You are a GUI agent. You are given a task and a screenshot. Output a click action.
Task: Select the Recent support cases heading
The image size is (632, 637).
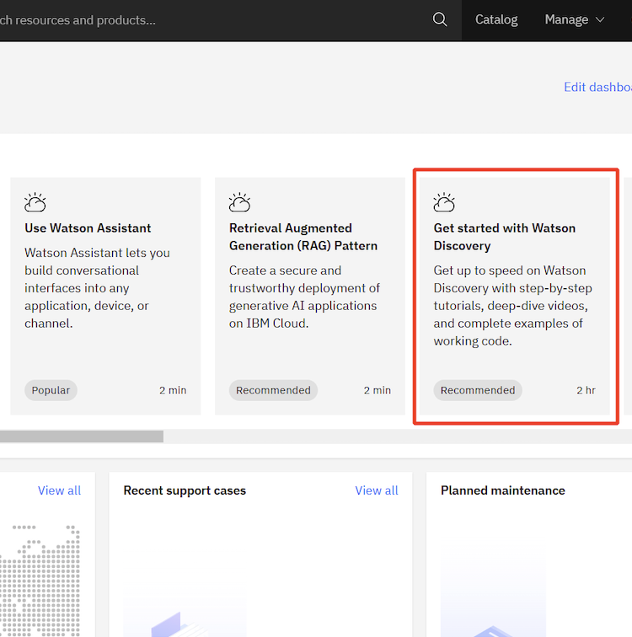click(x=185, y=490)
